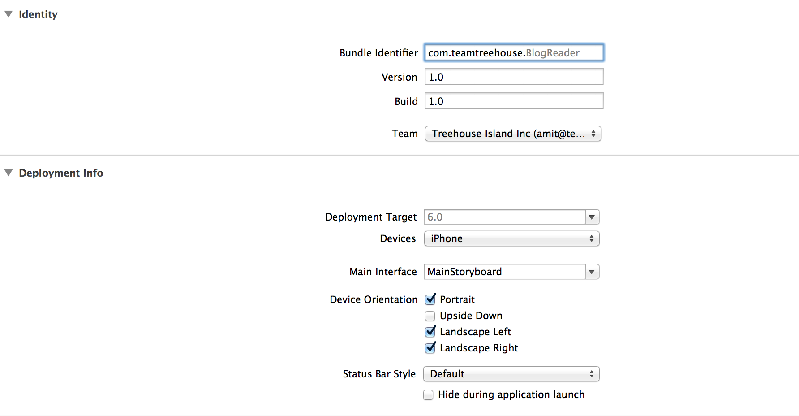This screenshot has width=799, height=416.
Task: Click the Identity section header title
Action: click(x=38, y=14)
